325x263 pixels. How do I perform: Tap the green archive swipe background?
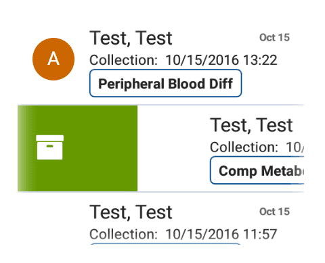[78, 148]
